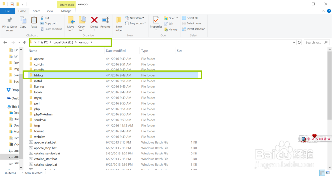This screenshot has width=332, height=176.
Task: Collapse the ribbon with the chevron
Action: [x=323, y=11]
